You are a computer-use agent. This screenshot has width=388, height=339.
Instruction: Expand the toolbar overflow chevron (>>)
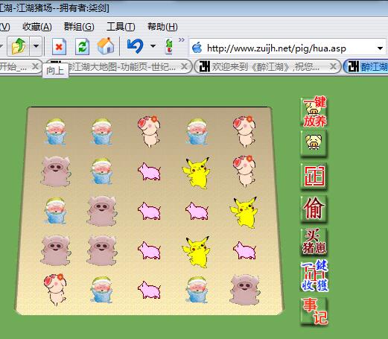(x=182, y=40)
